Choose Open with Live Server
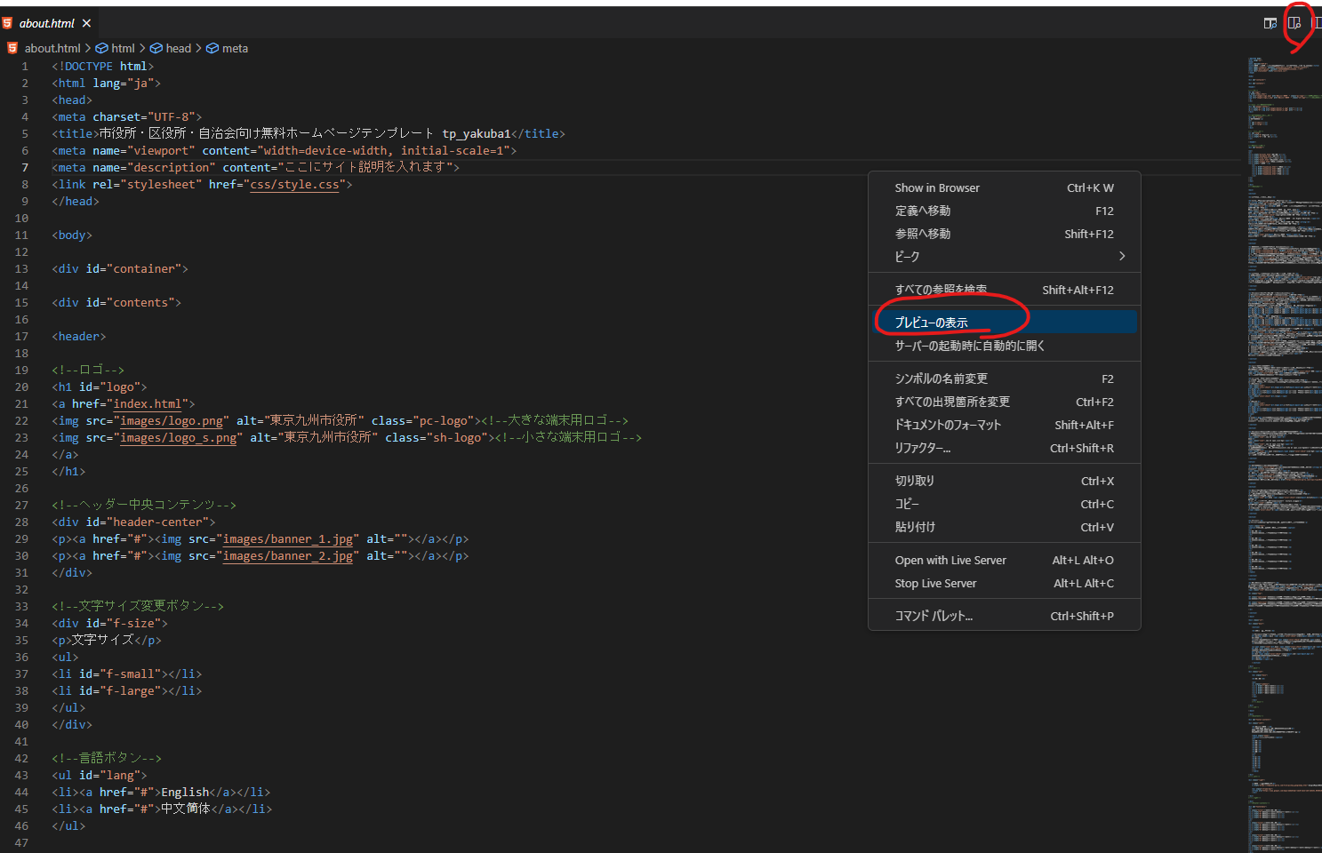This screenshot has height=853, width=1322. [950, 560]
